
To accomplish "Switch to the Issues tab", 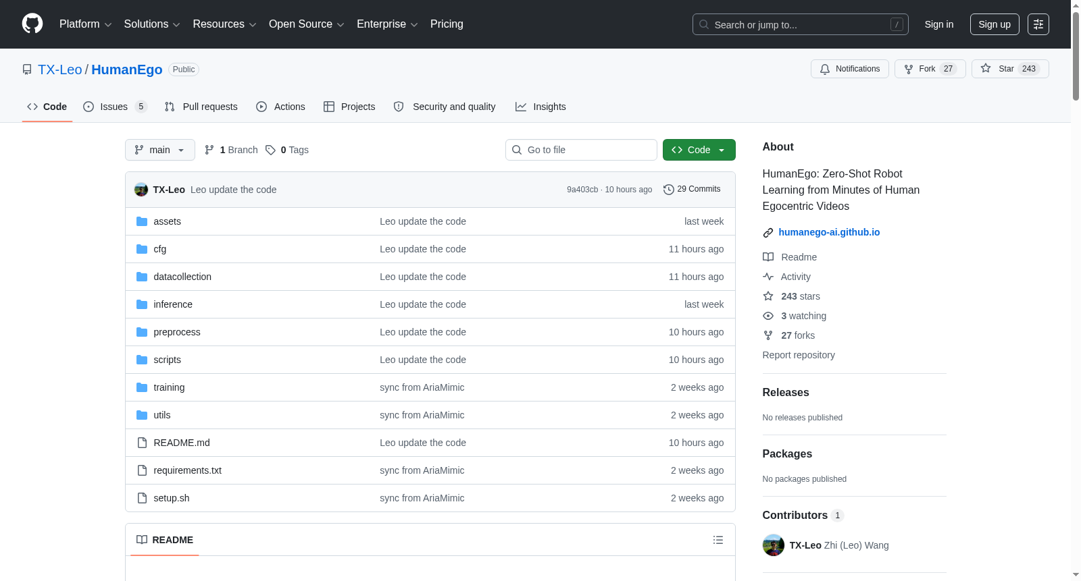I will click(115, 107).
